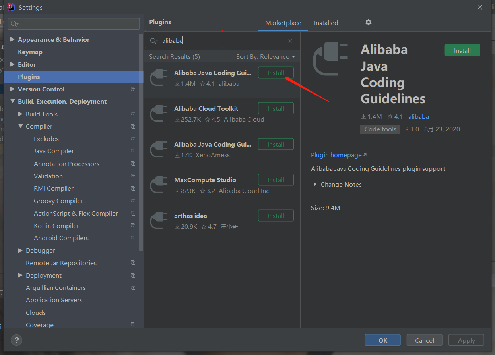Click the project-level icon beside Version Control

(133, 89)
